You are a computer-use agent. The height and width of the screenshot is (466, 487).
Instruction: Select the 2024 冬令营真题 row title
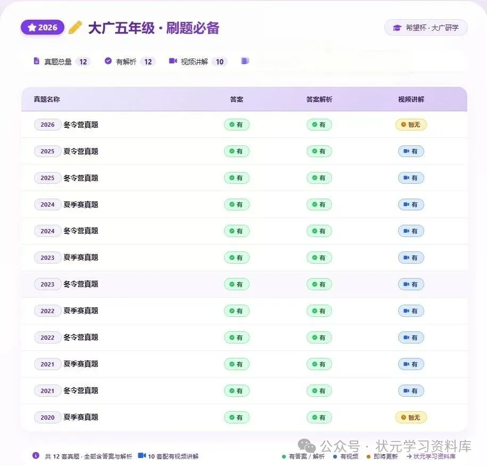click(81, 231)
